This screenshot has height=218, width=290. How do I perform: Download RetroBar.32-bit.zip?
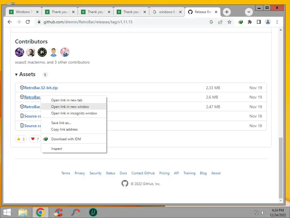pos(41,88)
